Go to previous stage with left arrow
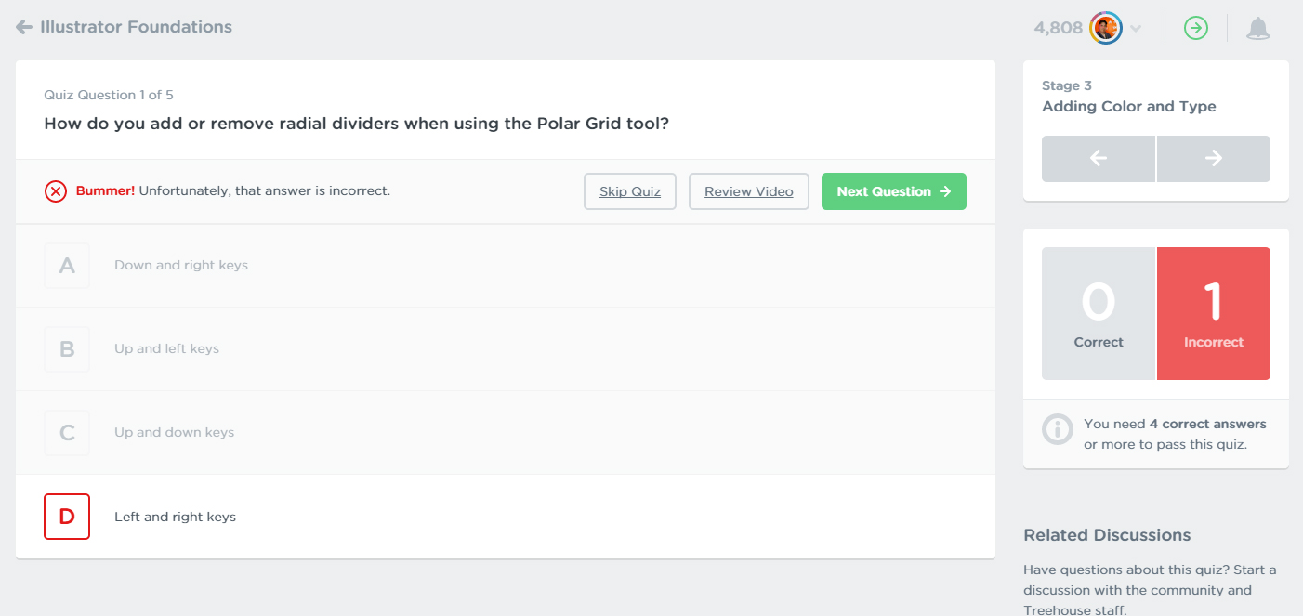 point(1099,159)
